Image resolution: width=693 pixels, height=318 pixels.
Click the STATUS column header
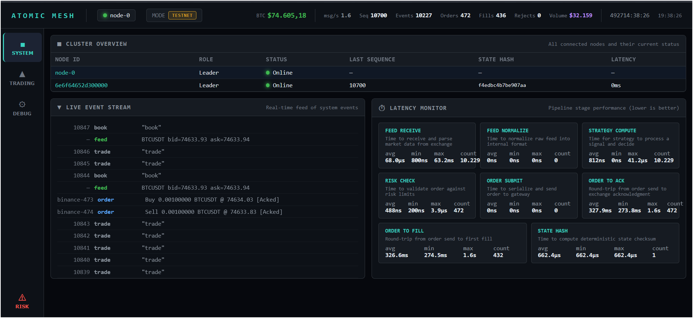pyautogui.click(x=276, y=59)
